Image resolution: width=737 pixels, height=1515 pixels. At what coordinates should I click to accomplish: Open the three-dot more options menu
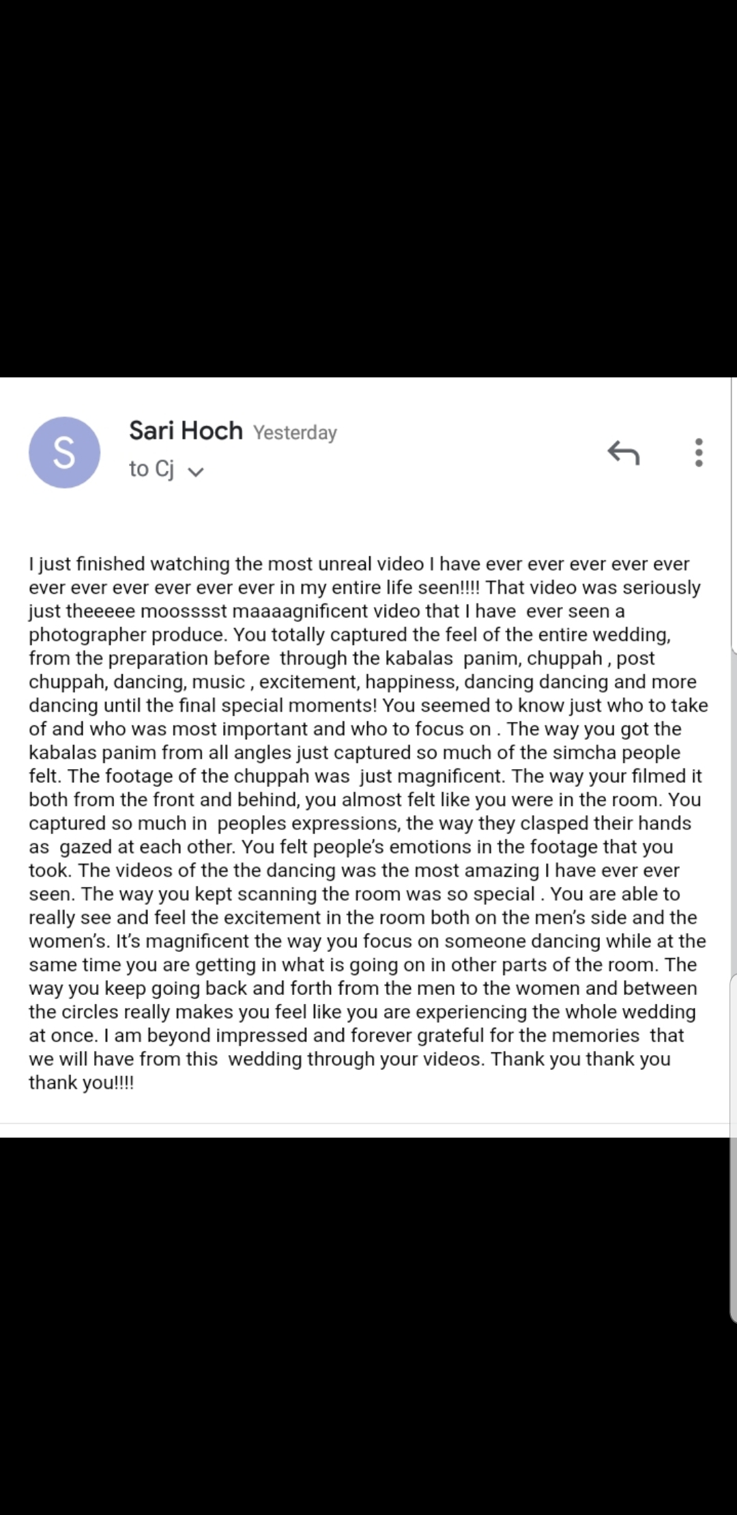point(698,452)
